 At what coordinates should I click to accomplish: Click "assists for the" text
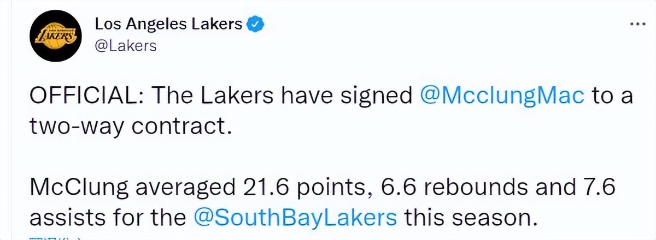coord(108,218)
